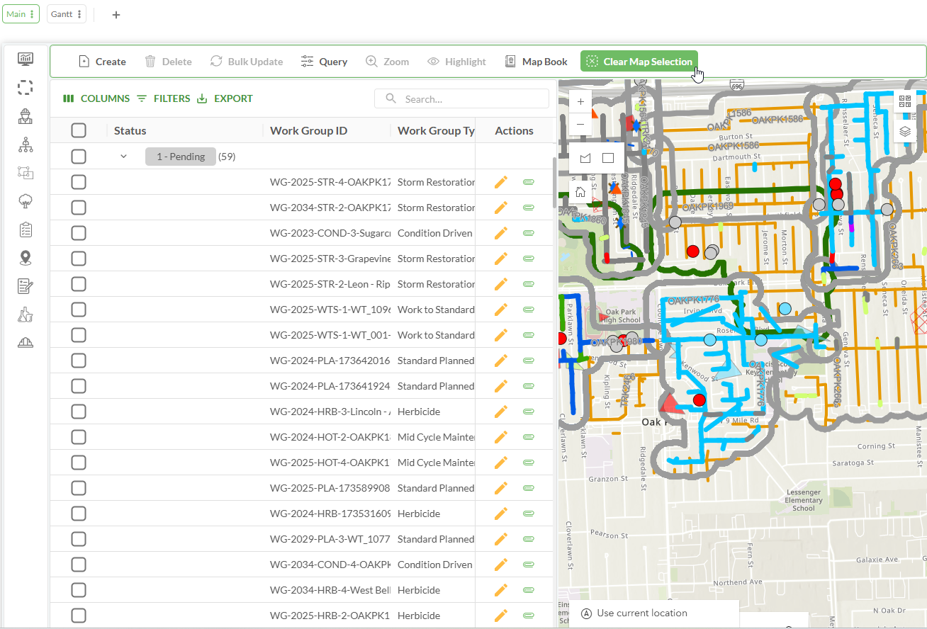Open the Gantt tab options menu
Image resolution: width=927 pixels, height=629 pixels.
(x=79, y=14)
